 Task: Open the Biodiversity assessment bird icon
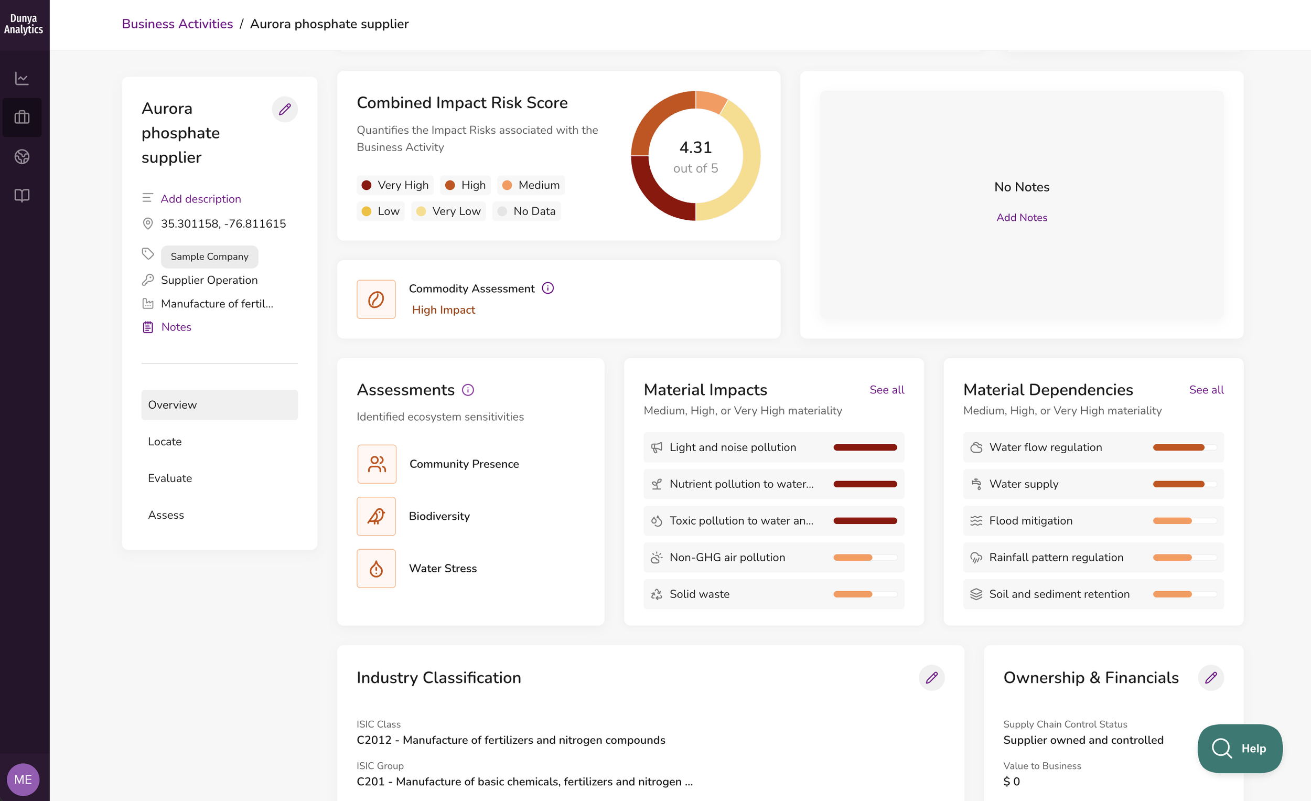(x=376, y=516)
